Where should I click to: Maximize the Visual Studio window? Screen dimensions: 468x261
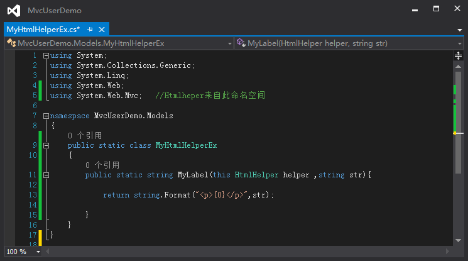coord(436,9)
